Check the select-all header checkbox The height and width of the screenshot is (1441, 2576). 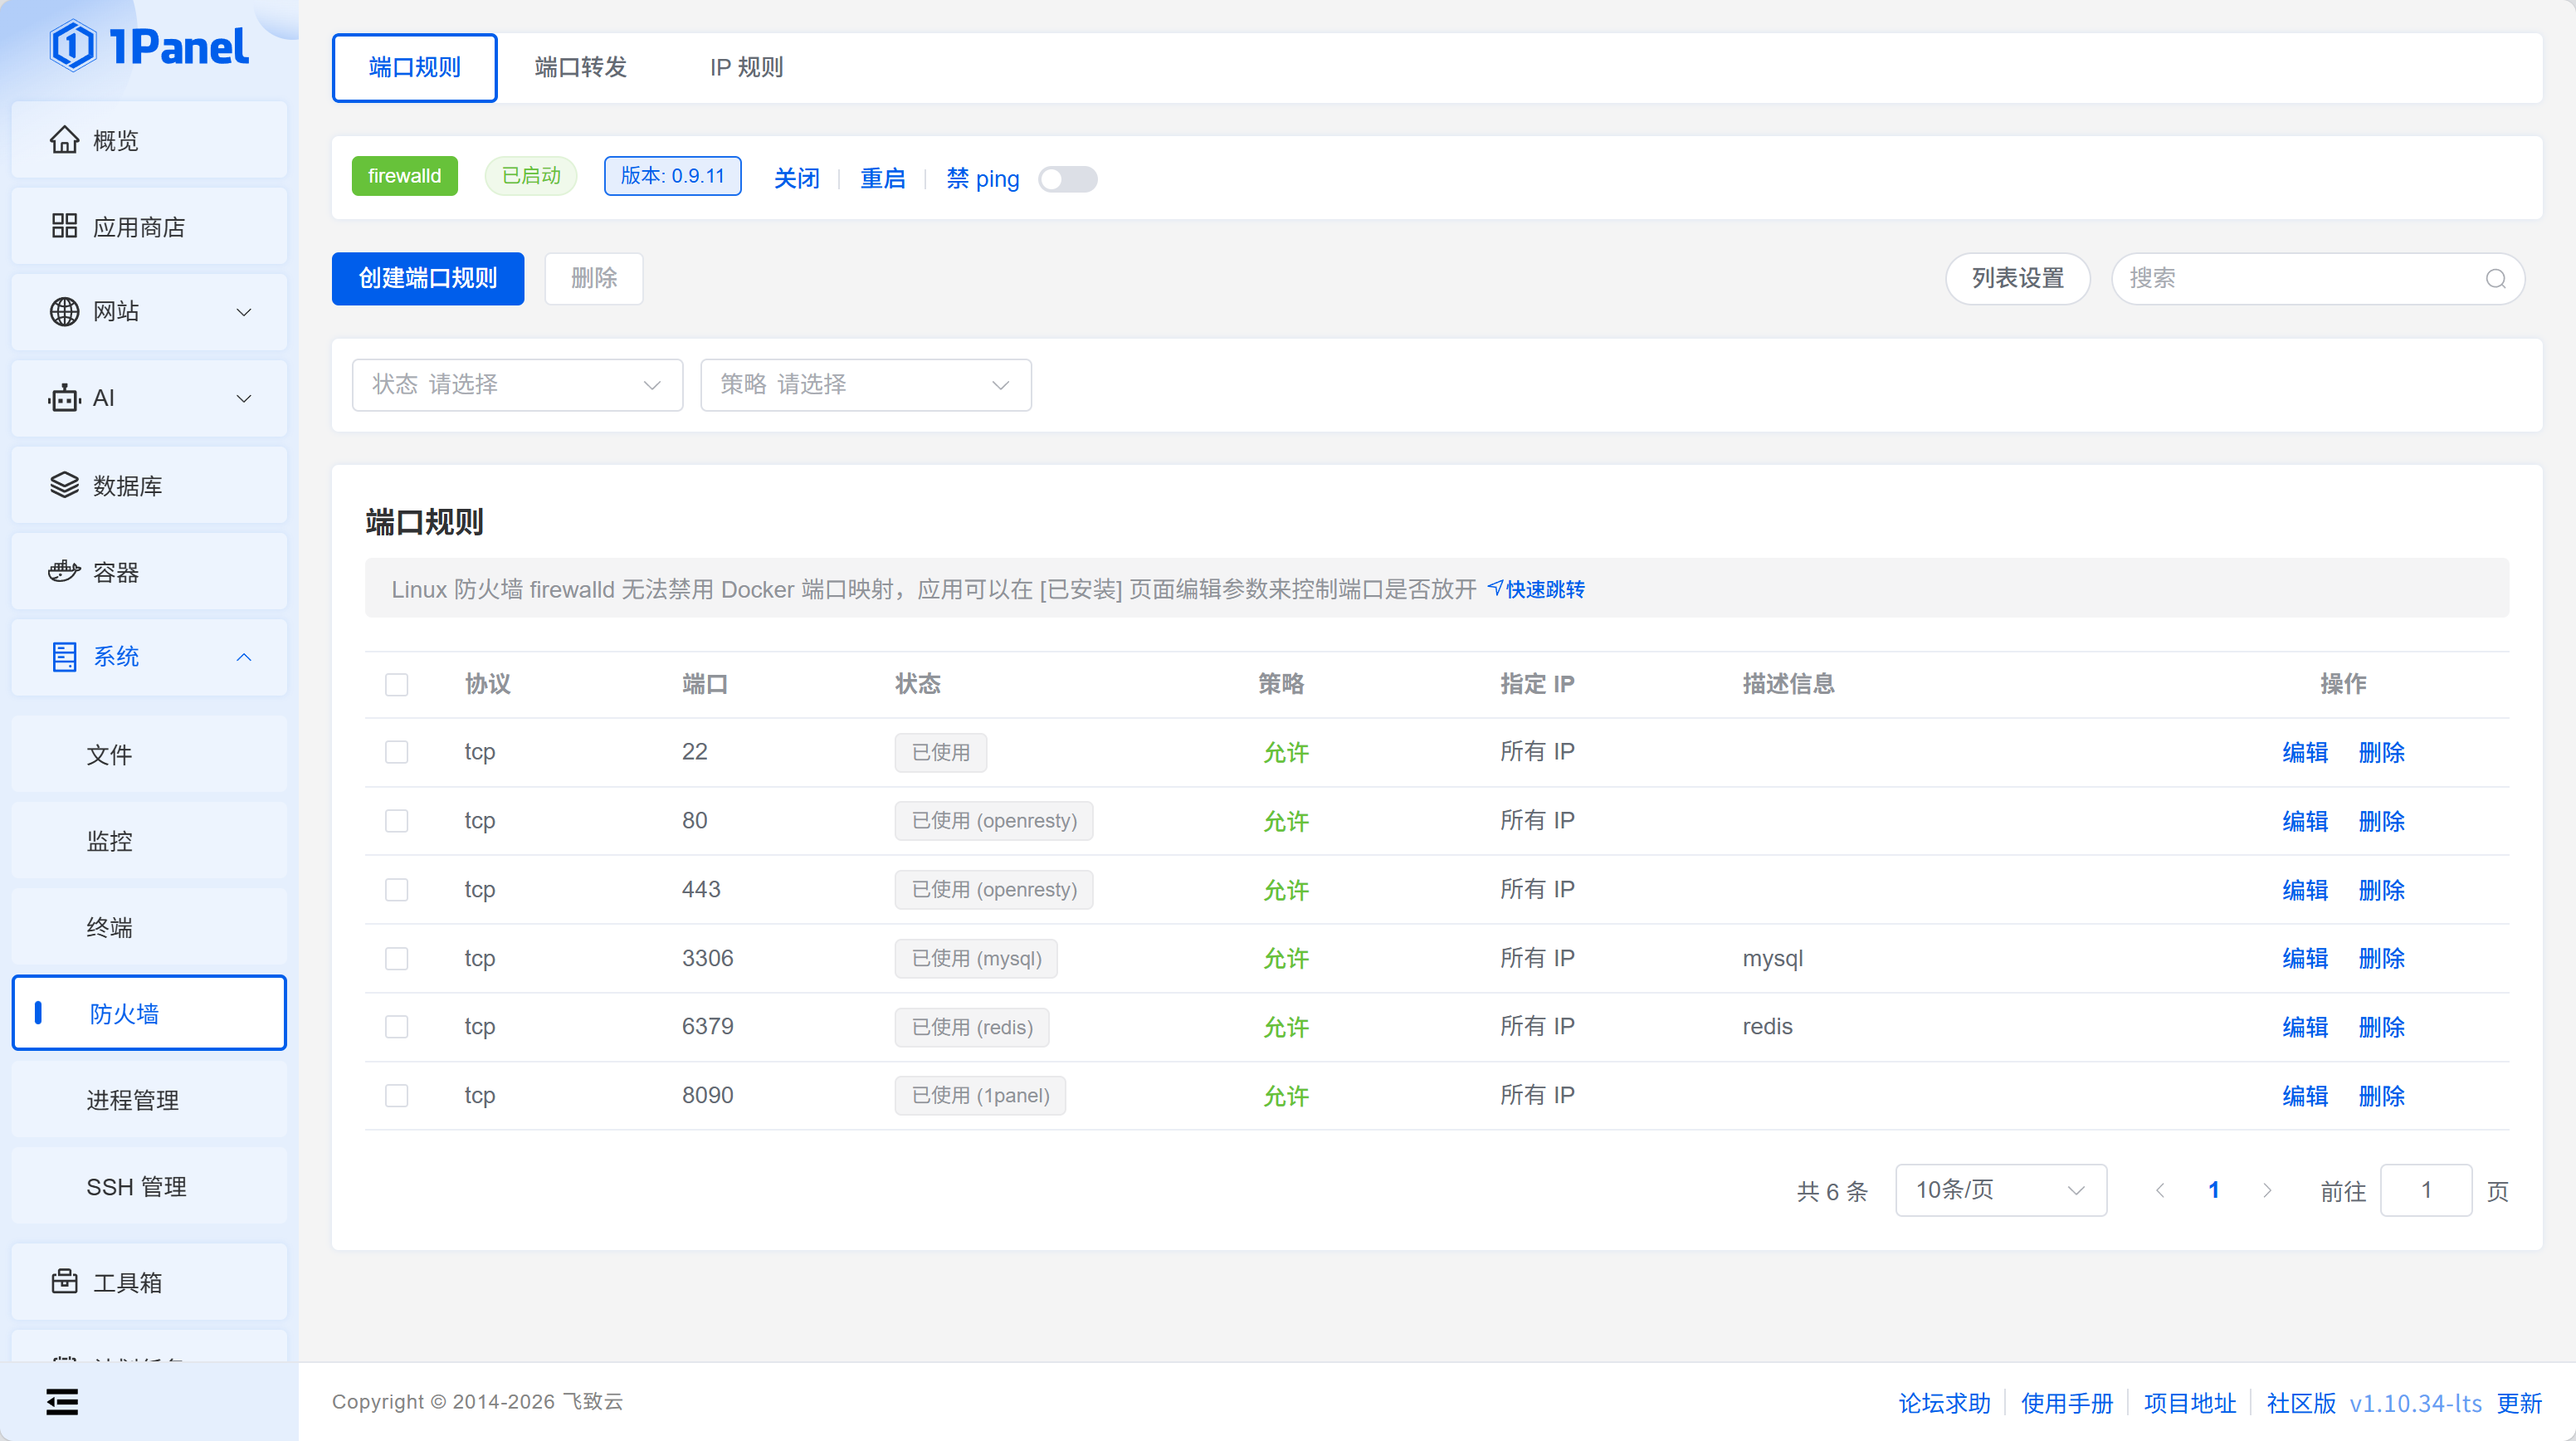point(396,684)
